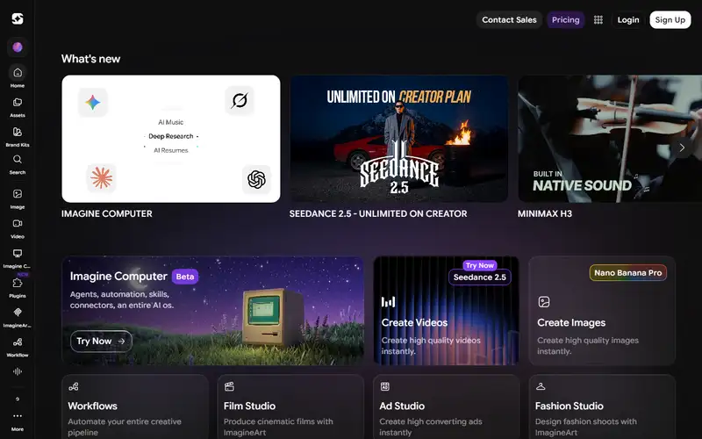The image size is (702, 439).
Task: Open Imagine Computer from the sidebar
Action: pos(18,258)
